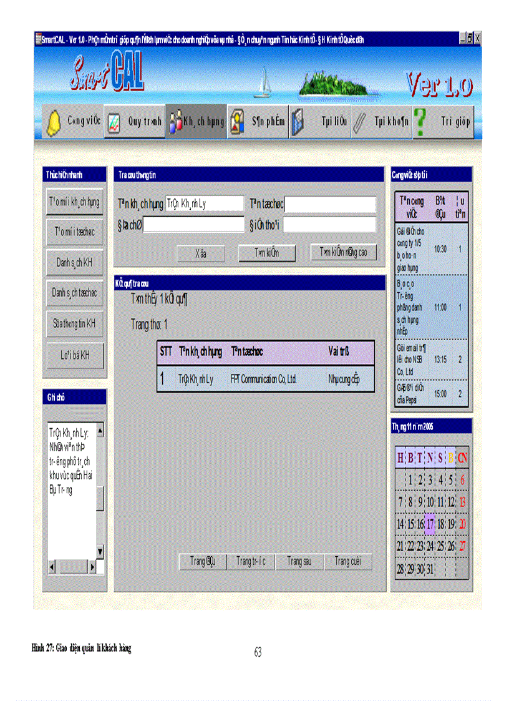Screen dimensions: 509x701
Task: Click Trang sau for next page
Action: pyautogui.click(x=299, y=561)
